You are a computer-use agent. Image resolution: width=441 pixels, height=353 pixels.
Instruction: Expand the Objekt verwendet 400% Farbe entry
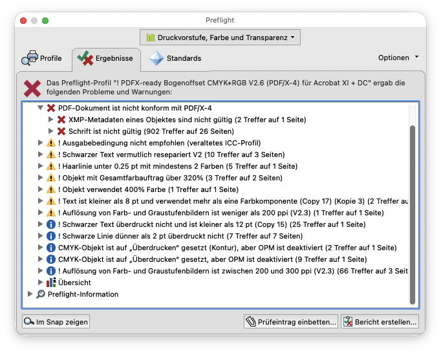40,189
